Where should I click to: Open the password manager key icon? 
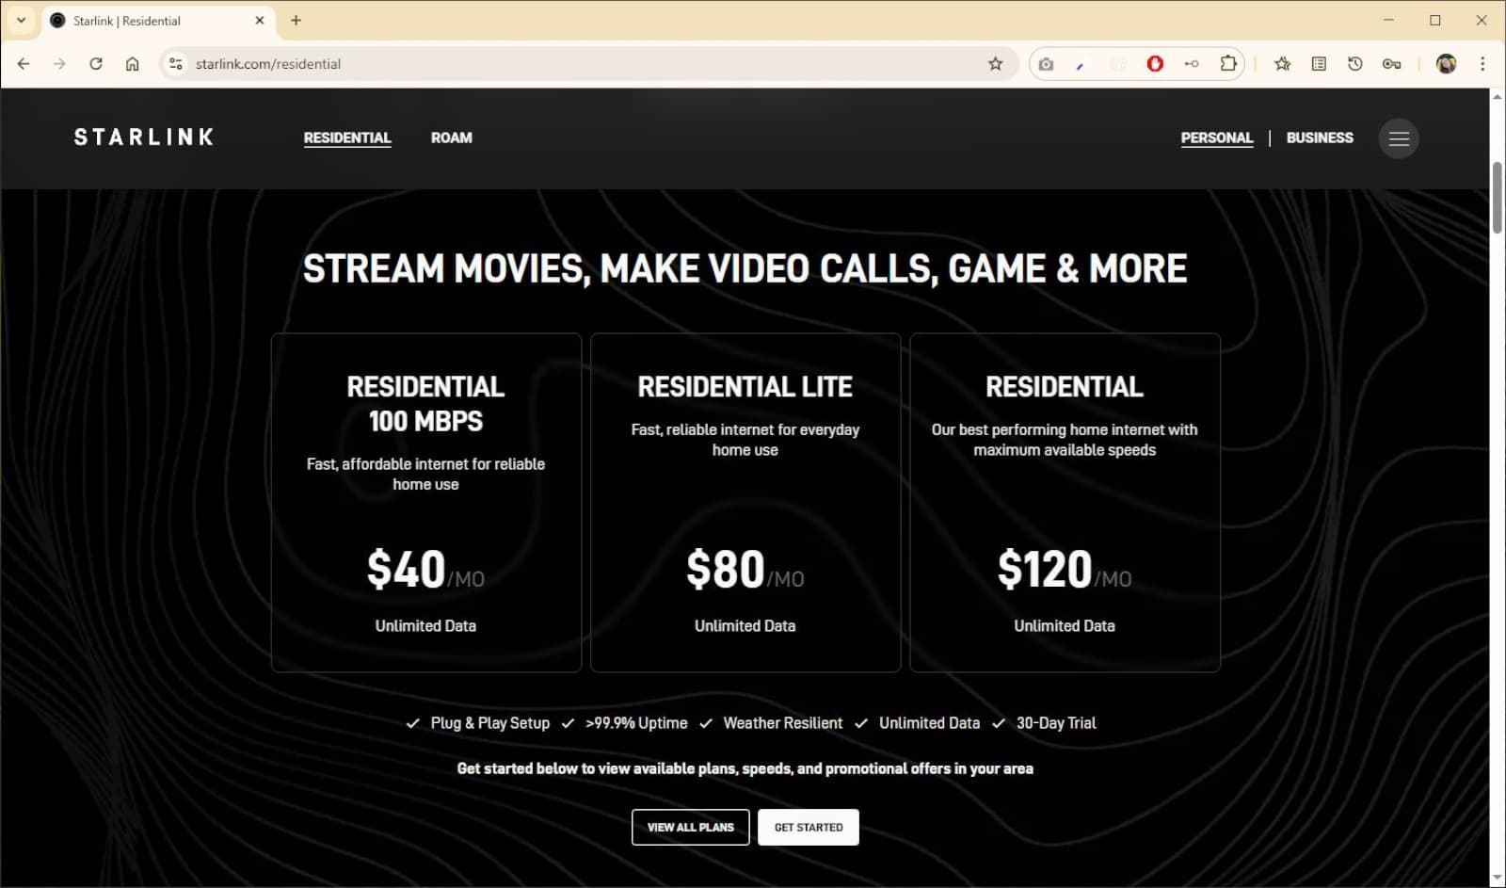1391,64
